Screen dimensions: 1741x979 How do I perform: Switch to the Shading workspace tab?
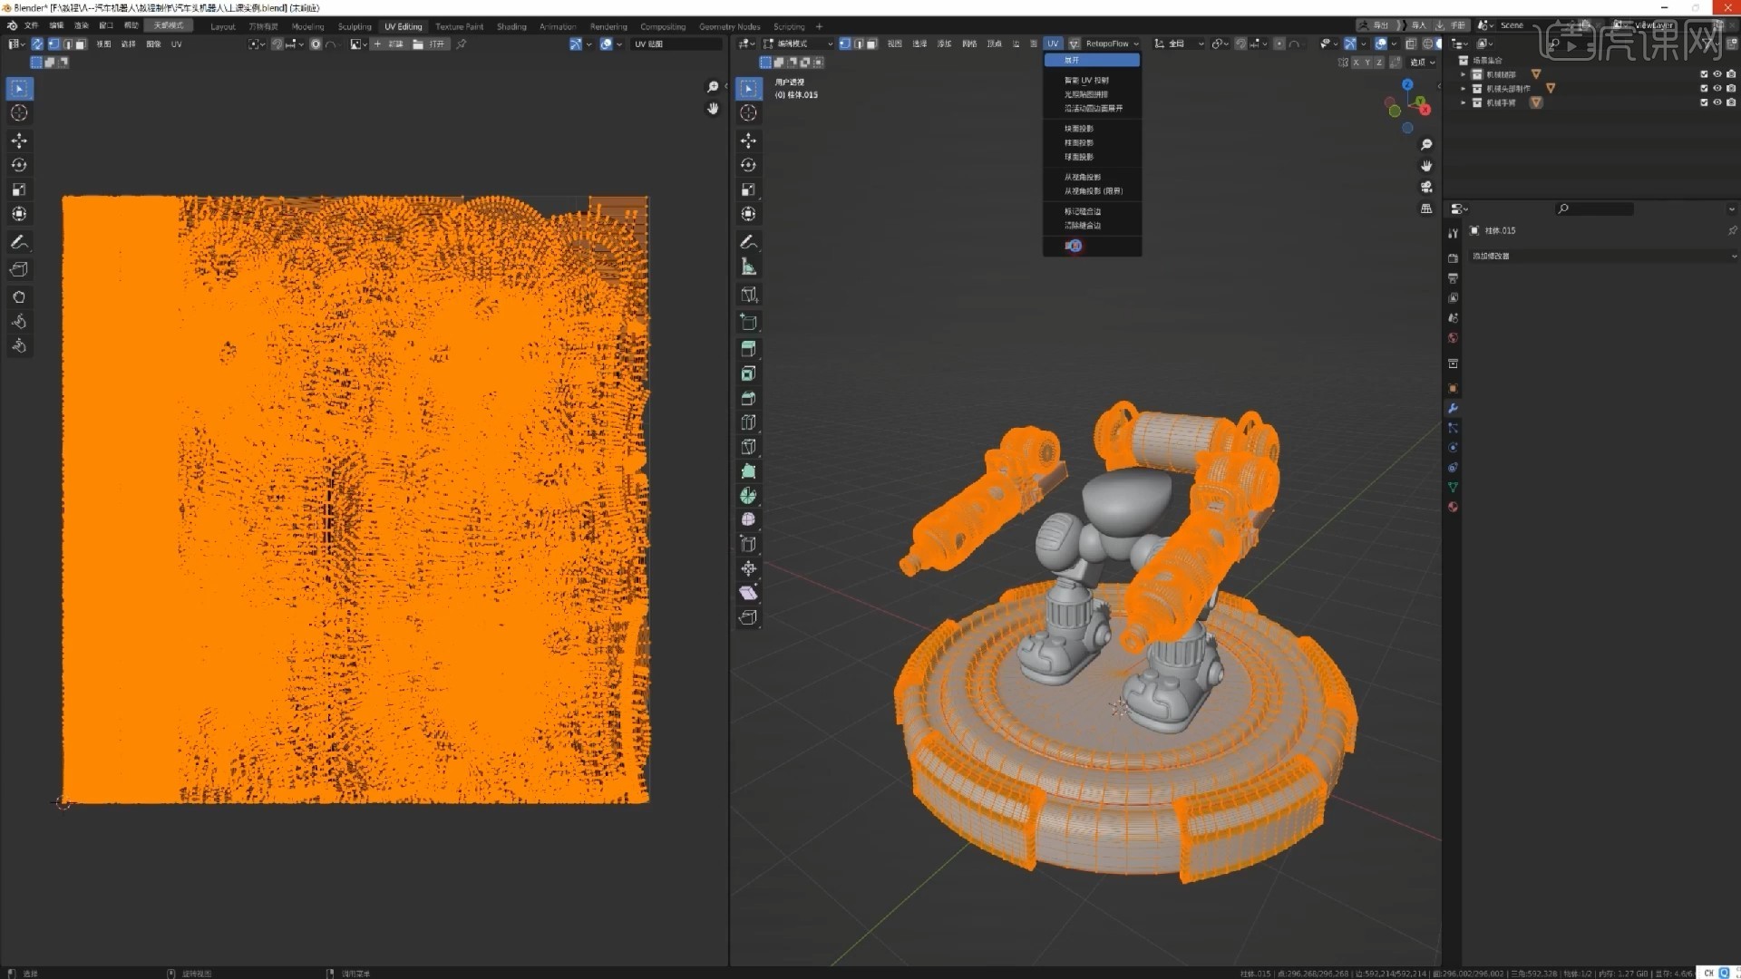pos(511,26)
